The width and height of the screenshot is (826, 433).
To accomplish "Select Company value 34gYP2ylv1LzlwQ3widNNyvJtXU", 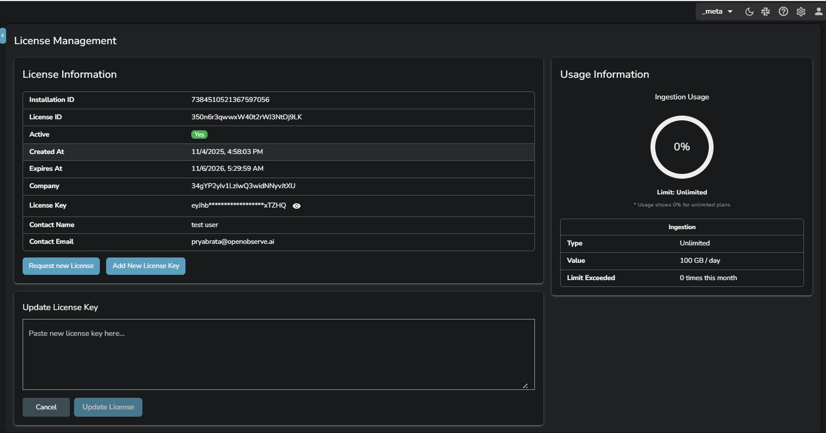I will click(243, 186).
